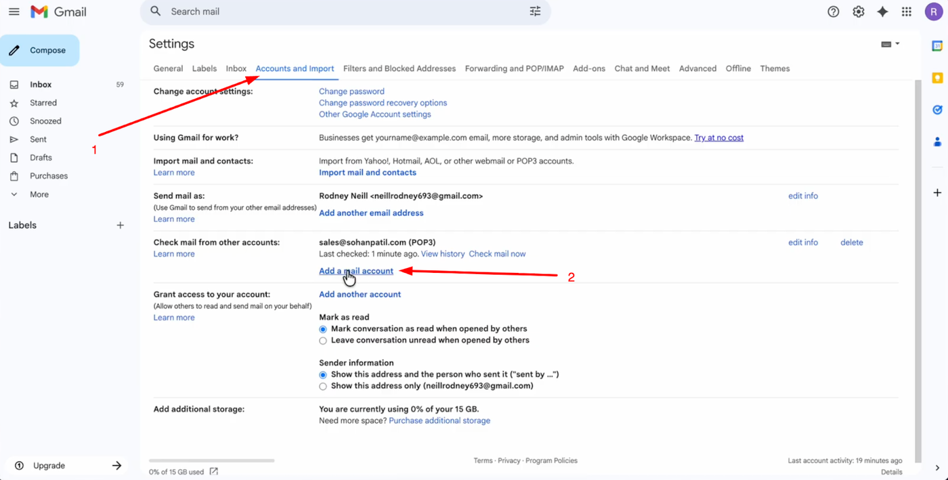948x480 pixels.
Task: Click the search options filter icon
Action: [x=535, y=12]
